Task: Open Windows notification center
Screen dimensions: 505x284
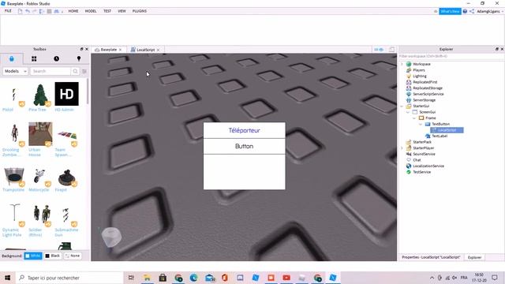Action: (495, 278)
